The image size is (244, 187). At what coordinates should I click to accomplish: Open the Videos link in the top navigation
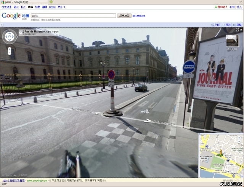[x=23, y=7]
